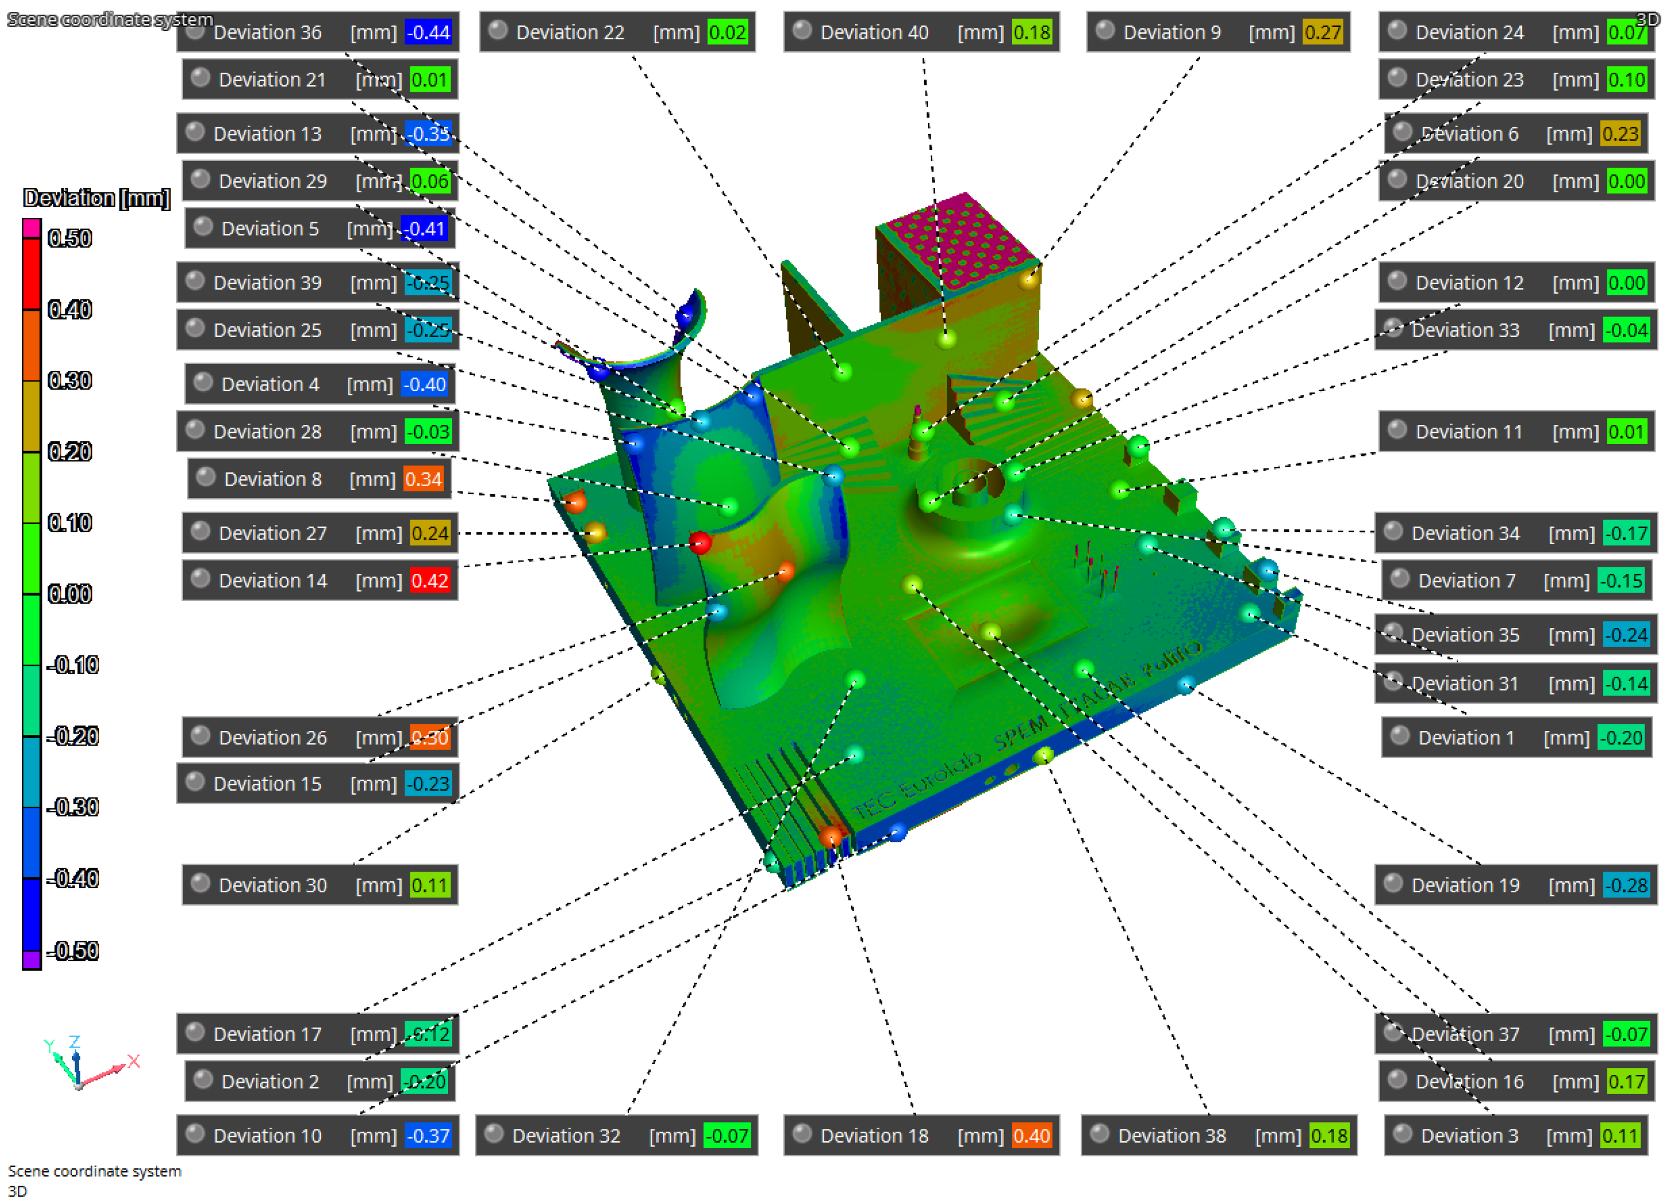This screenshot has width=1667, height=1202.
Task: Click the magenta top of the deviation legend bar
Action: point(31,228)
